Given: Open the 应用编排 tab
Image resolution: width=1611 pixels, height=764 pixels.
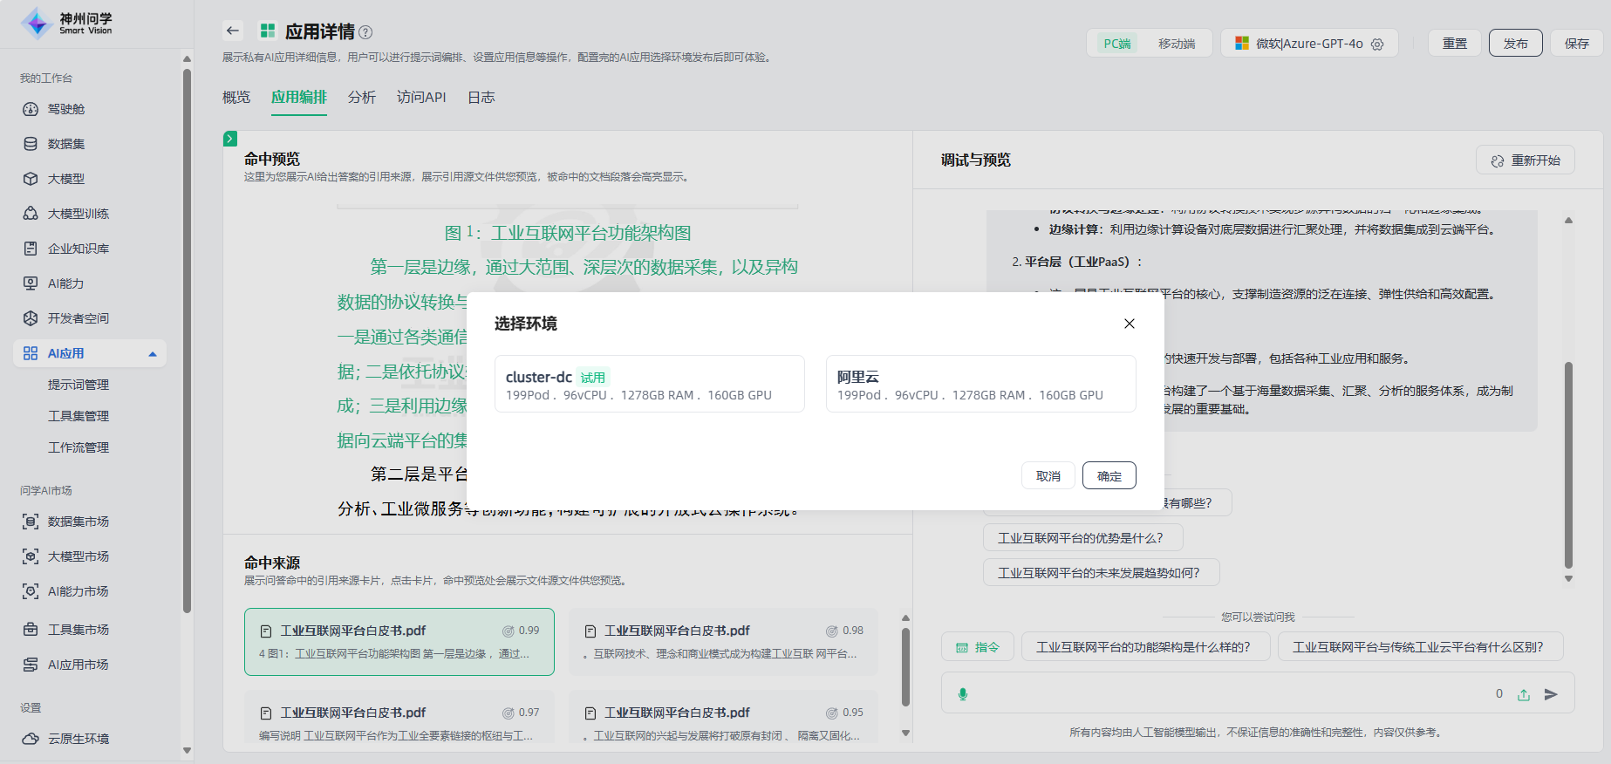Looking at the screenshot, I should tap(299, 98).
